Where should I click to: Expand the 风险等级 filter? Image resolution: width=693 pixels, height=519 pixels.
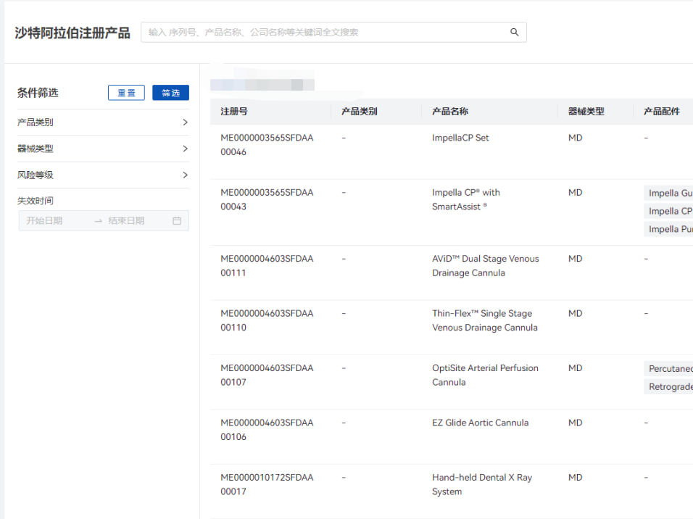click(x=103, y=175)
